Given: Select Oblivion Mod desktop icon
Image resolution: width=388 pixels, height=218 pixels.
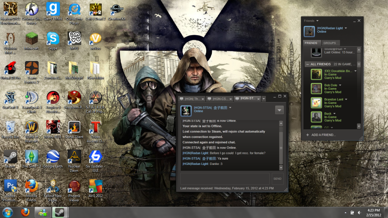Looking at the screenshot, I should point(10,43).
